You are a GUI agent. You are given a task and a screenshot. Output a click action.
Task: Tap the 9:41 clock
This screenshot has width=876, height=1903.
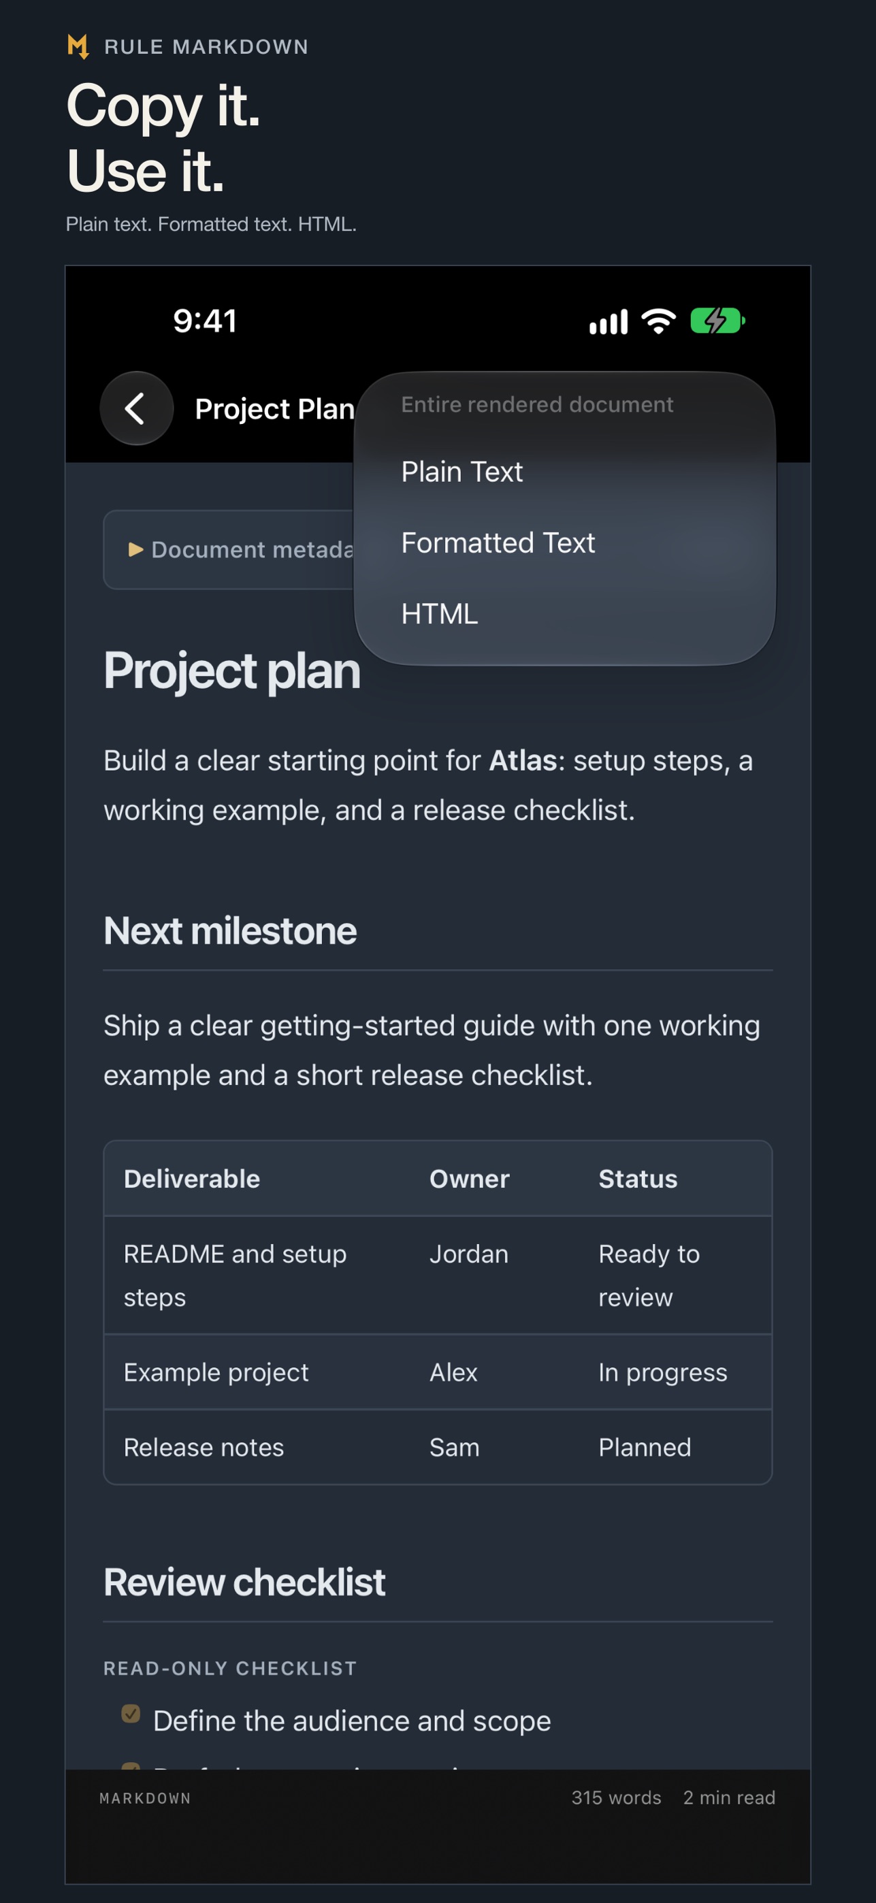tap(205, 321)
